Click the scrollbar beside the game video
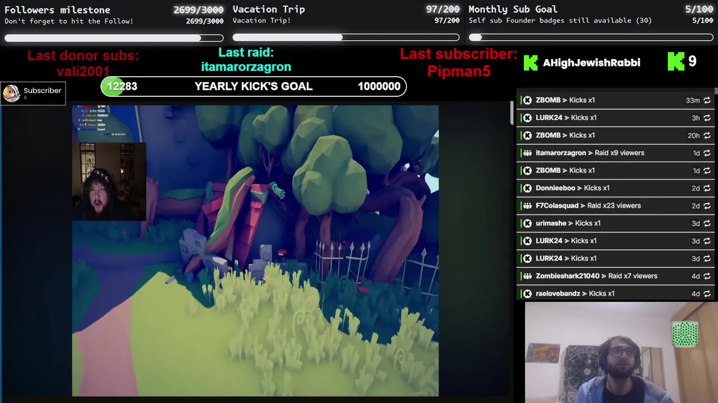 (x=511, y=114)
